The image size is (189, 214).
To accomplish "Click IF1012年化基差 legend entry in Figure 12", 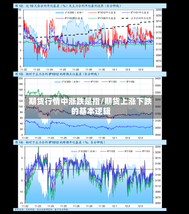I will (x=102, y=13).
